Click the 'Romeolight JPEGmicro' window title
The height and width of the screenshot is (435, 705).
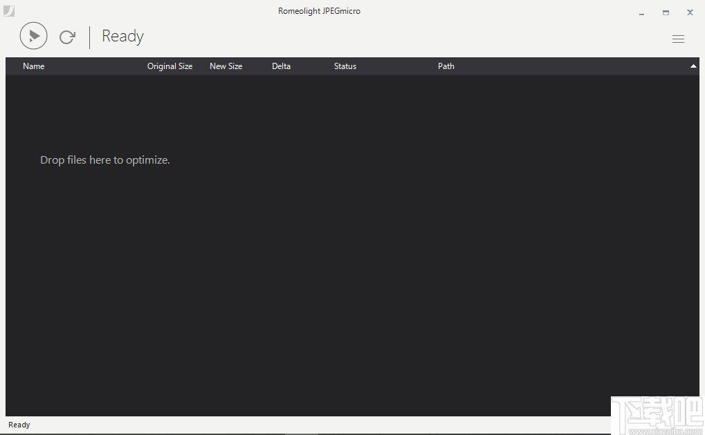[x=319, y=11]
